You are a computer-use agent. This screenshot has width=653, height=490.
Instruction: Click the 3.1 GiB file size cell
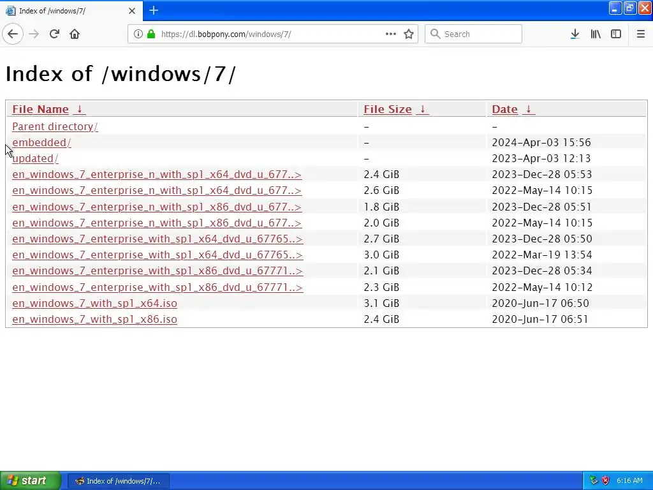click(381, 303)
